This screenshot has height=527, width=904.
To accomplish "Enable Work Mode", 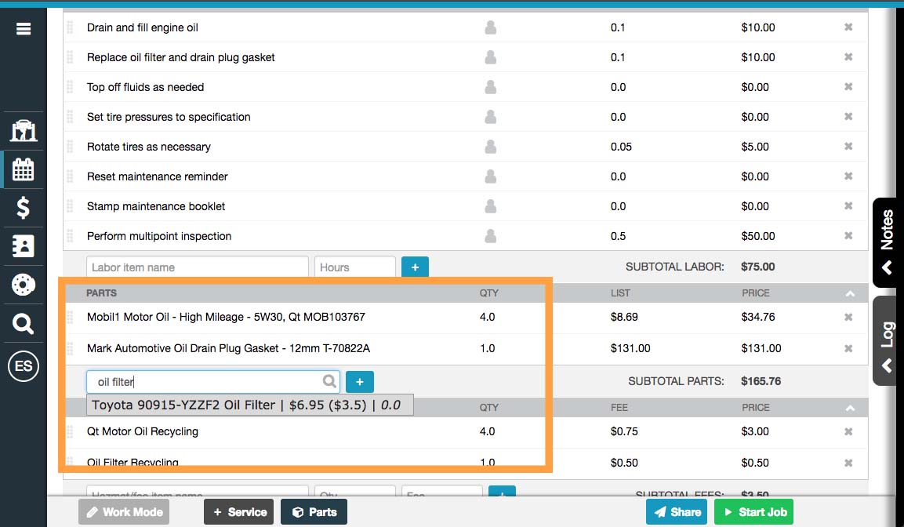I will (123, 511).
